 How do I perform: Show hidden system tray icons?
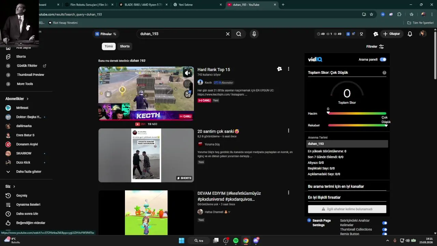point(387,241)
